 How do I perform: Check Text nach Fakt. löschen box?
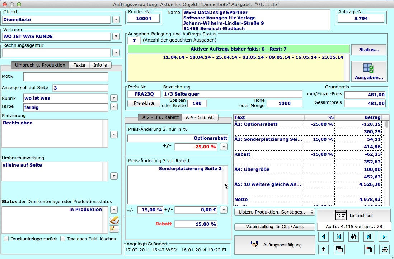(x=63, y=239)
